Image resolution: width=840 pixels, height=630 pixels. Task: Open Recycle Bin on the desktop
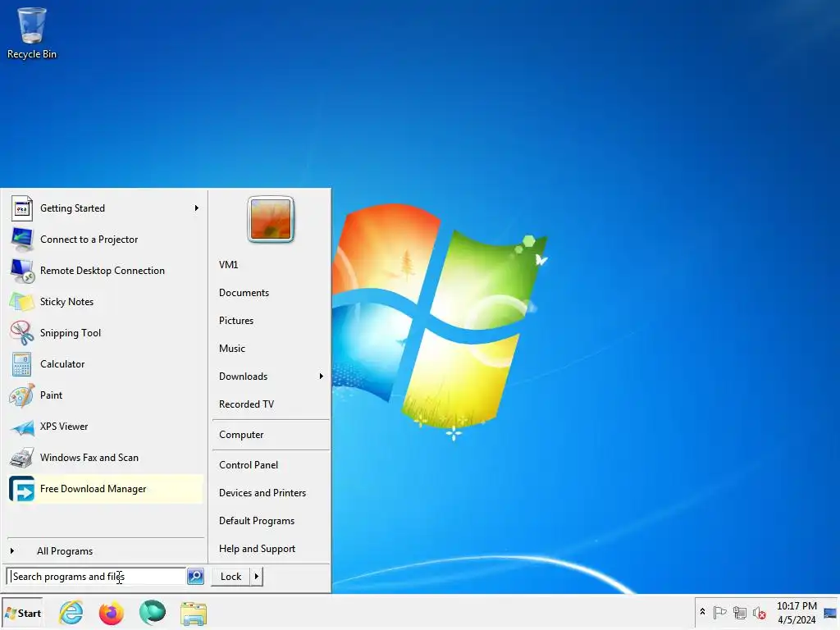click(32, 33)
